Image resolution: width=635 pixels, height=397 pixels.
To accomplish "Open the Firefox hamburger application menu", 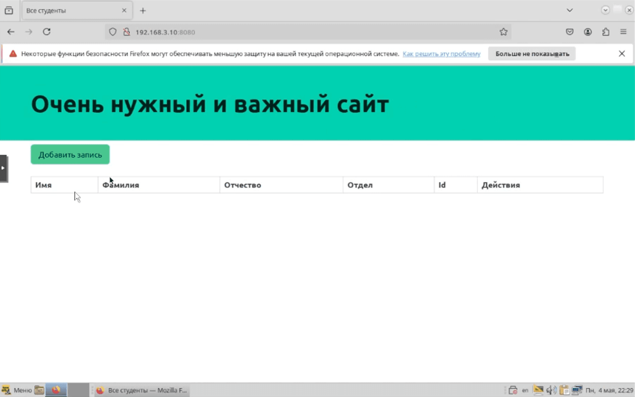I will 623,32.
